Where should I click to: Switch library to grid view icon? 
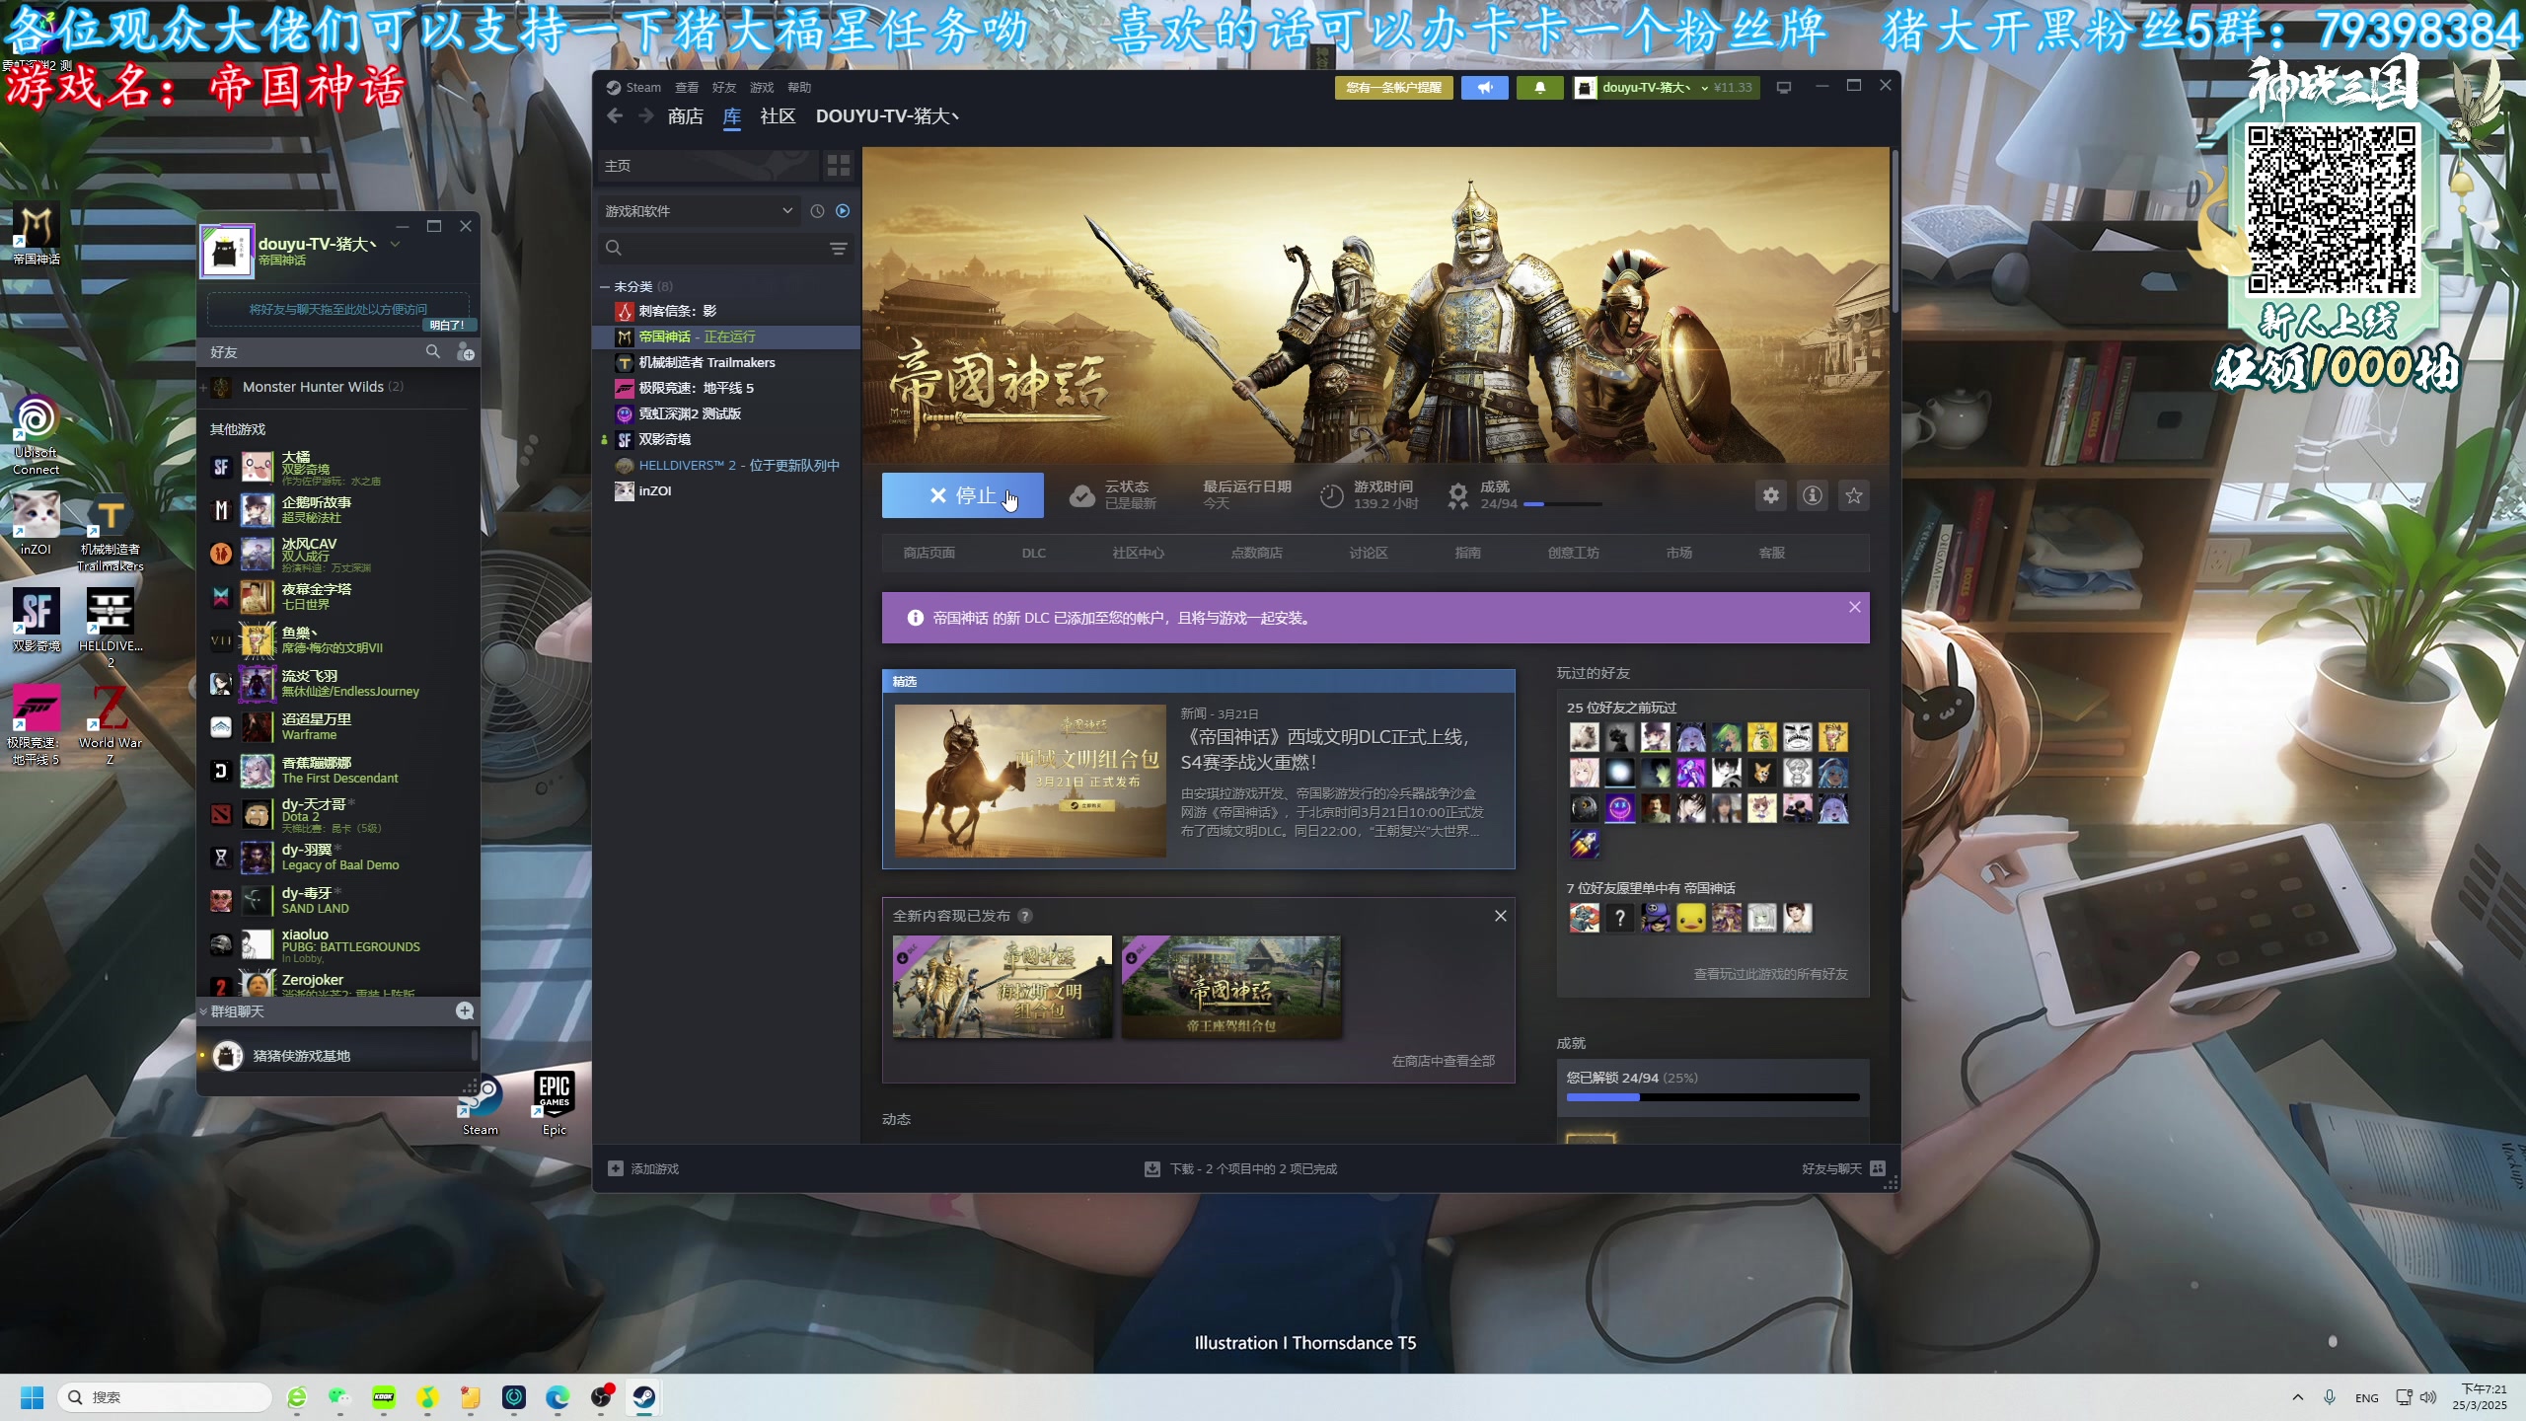[x=839, y=166]
